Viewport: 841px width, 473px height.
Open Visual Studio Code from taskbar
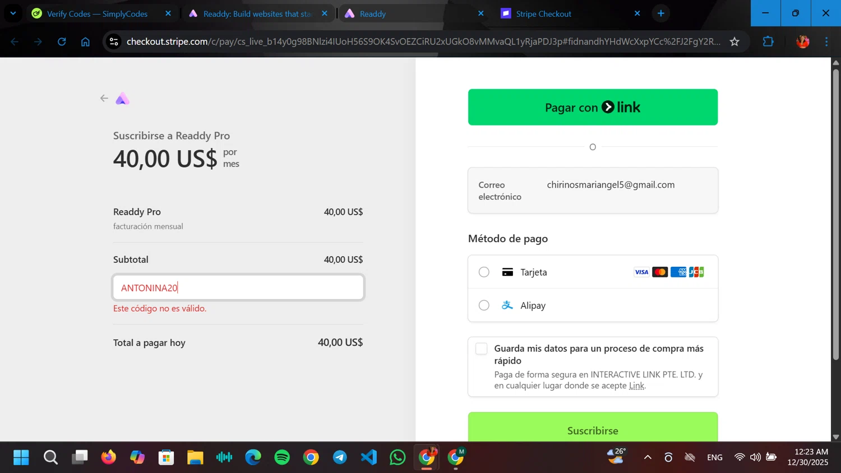[x=369, y=457]
